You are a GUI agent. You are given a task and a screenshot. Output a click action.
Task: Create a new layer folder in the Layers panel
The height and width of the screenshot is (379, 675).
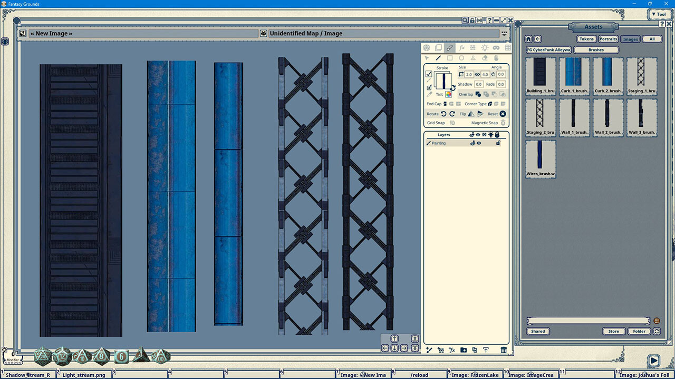463,350
